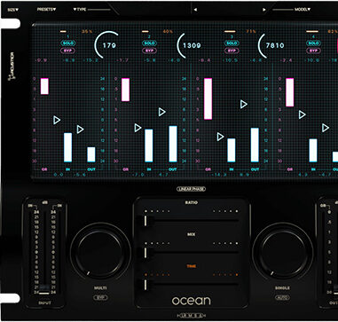Click the TIME slider handle
Viewport: 338px width, 322px height.
pyautogui.click(x=145, y=284)
